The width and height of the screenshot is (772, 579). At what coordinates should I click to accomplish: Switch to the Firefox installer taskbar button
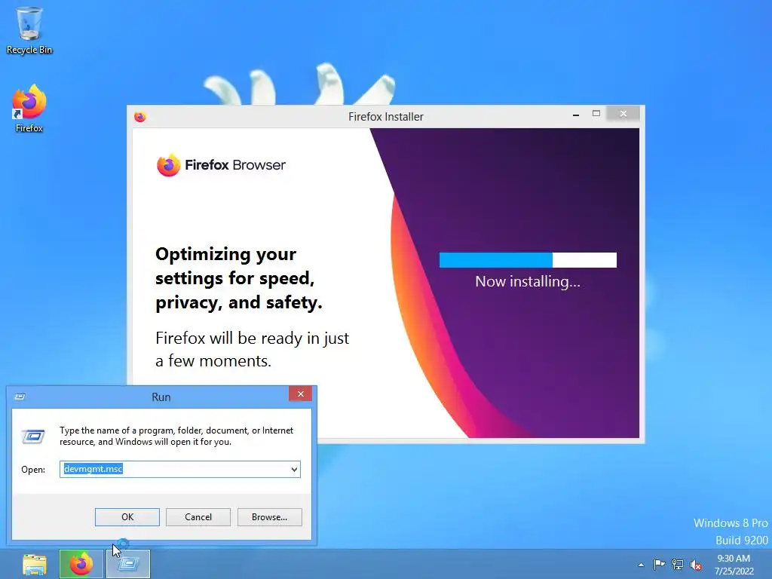81,564
